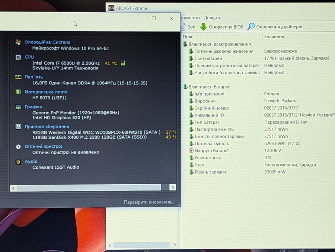Click the Звіт report button

tap(192, 27)
